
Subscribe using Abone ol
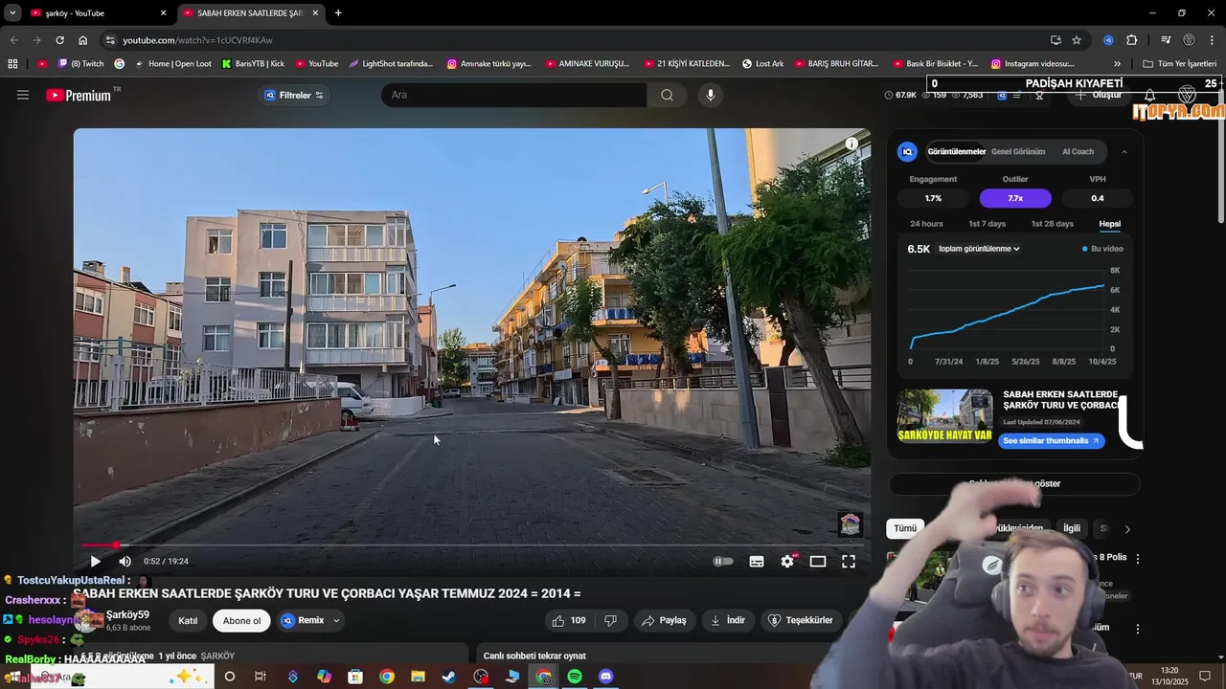coord(241,620)
